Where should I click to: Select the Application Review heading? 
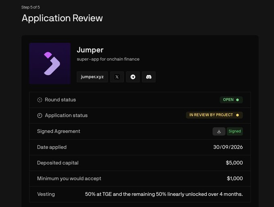click(62, 18)
